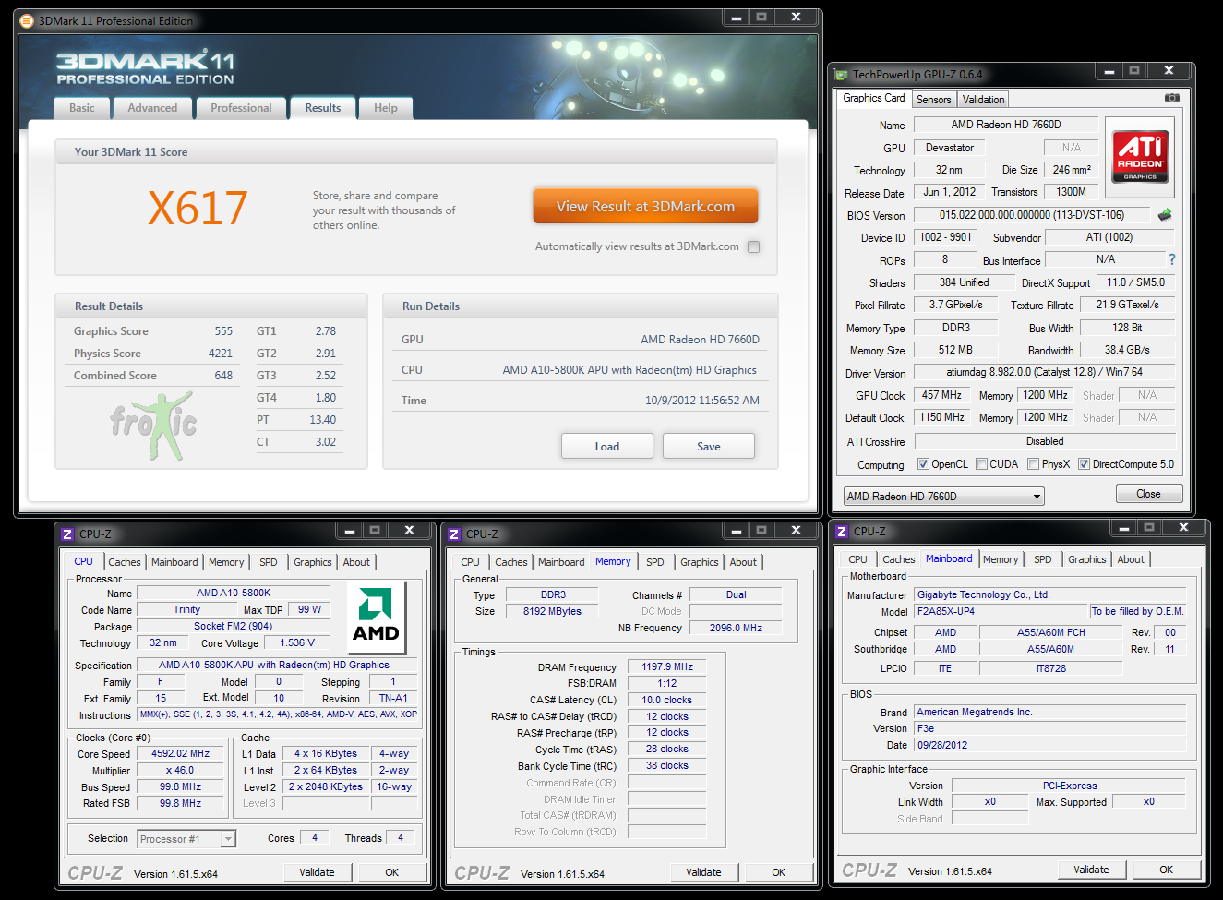The width and height of the screenshot is (1223, 900).
Task: Click the F2A85X-UP4 model field
Action: click(x=1001, y=611)
